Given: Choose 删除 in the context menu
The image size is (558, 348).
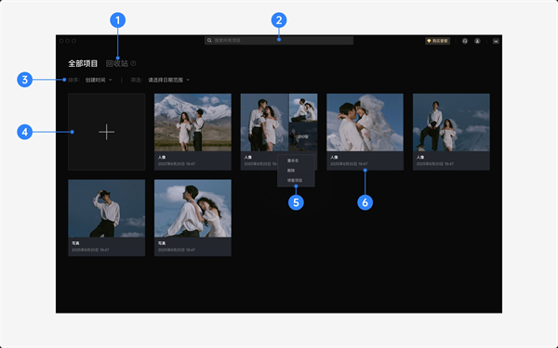Looking at the screenshot, I should [291, 171].
